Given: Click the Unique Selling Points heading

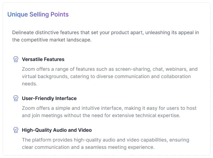Looking at the screenshot, I should pos(38,14).
